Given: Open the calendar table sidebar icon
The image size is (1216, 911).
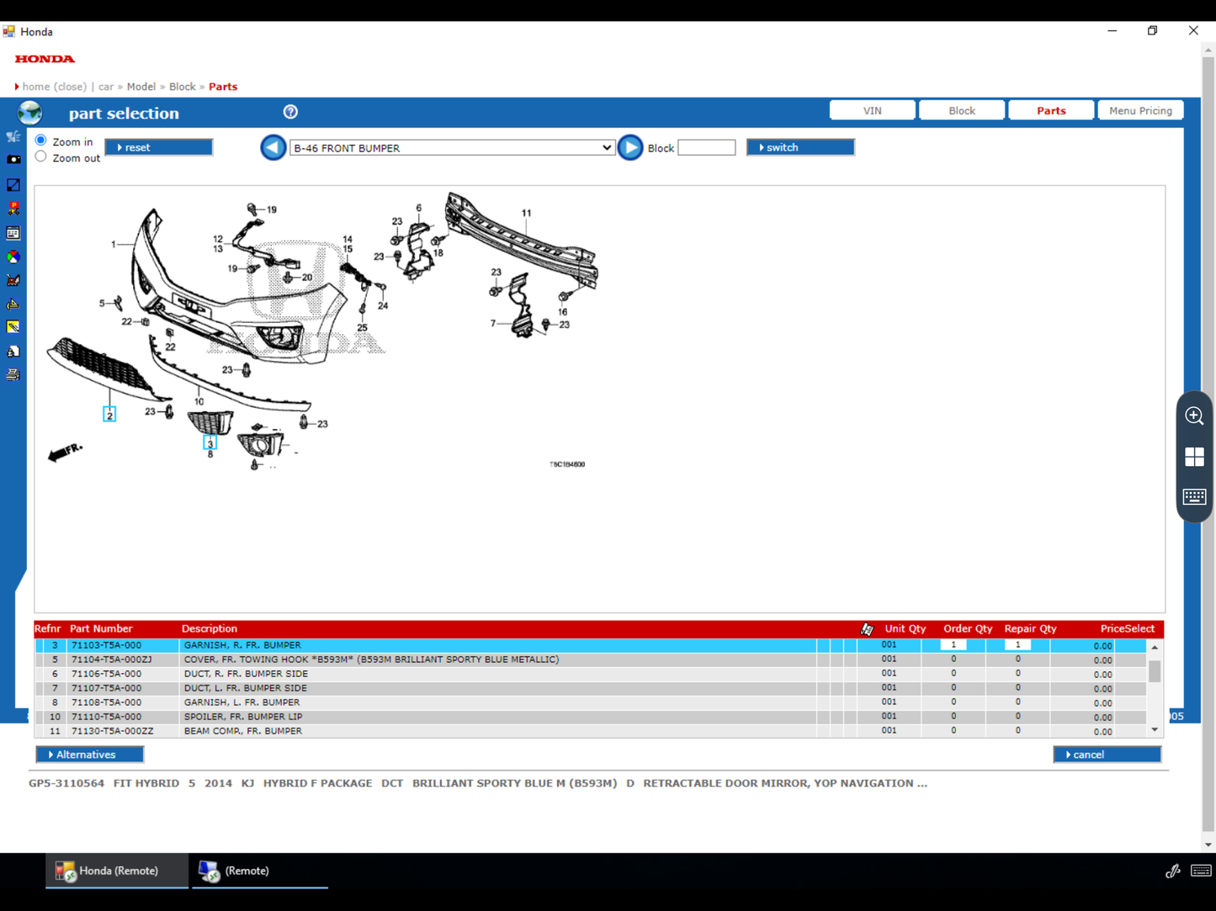Looking at the screenshot, I should click(x=13, y=233).
